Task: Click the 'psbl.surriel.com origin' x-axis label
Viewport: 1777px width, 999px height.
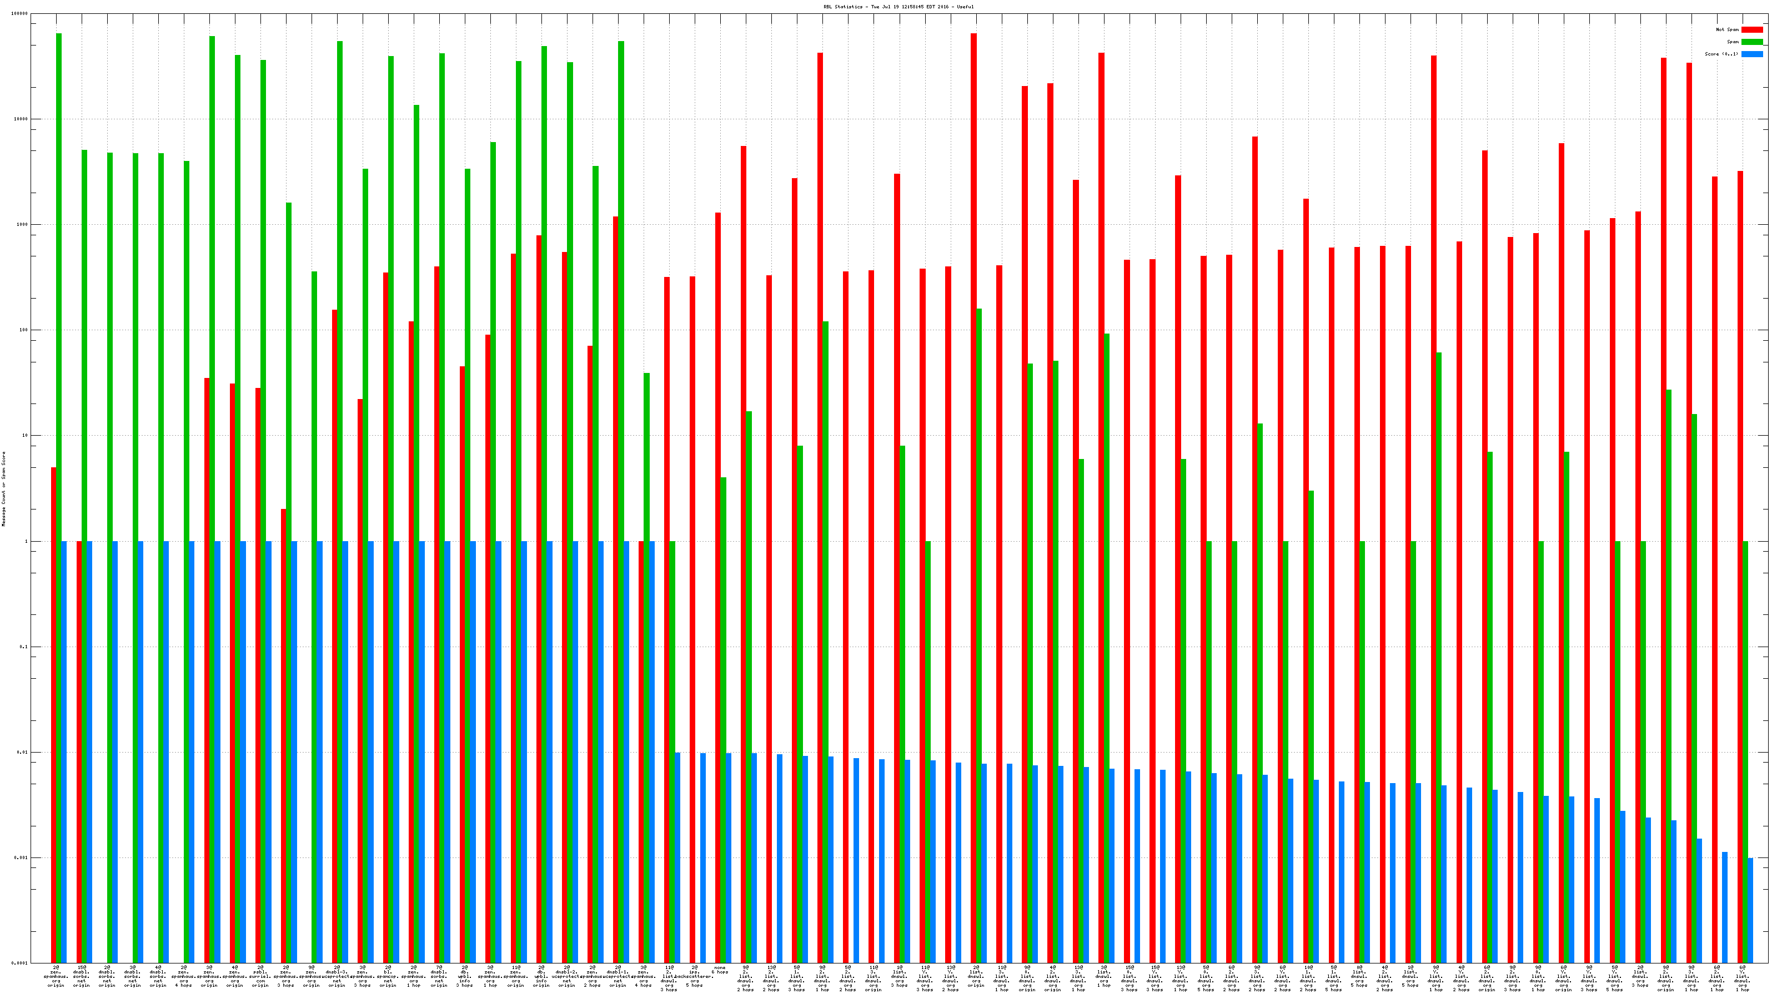Action: [x=261, y=976]
